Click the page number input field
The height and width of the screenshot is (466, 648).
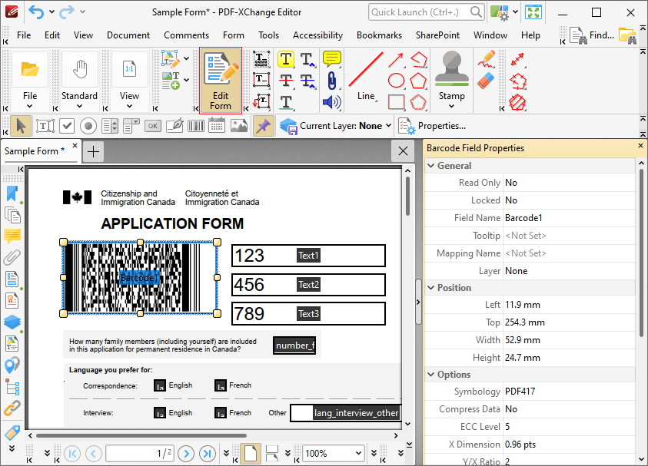coord(140,454)
